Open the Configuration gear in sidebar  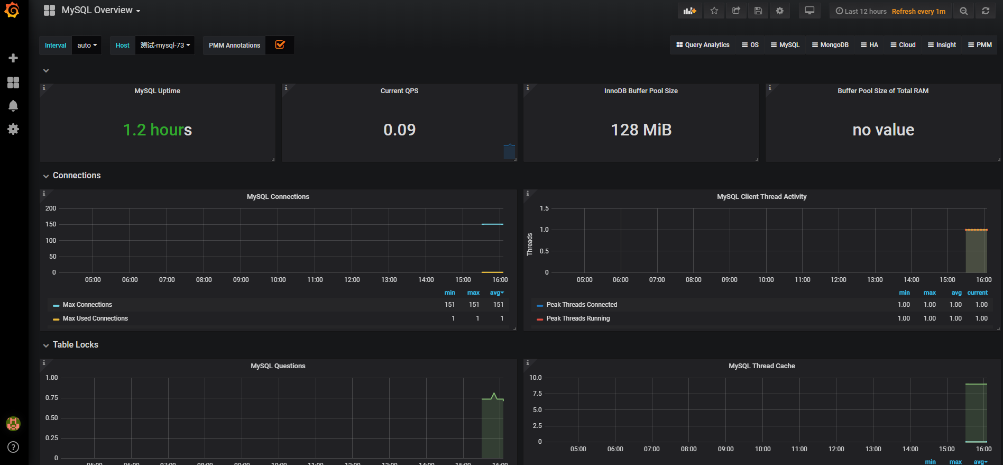13,129
